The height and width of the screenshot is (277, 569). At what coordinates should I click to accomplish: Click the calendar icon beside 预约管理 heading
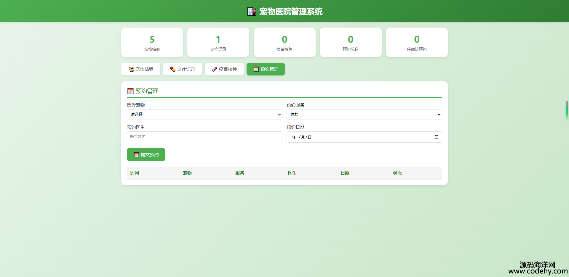(130, 91)
